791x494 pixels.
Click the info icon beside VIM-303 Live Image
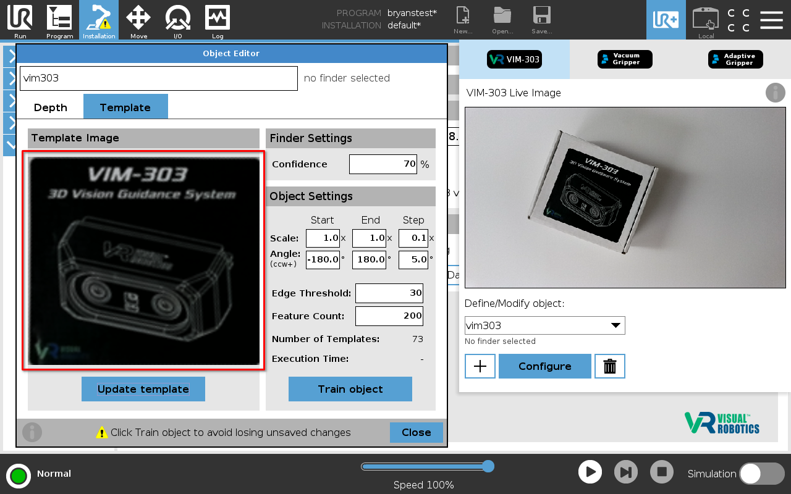[776, 93]
